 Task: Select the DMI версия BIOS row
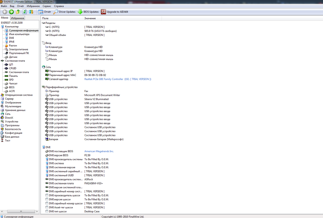68,155
